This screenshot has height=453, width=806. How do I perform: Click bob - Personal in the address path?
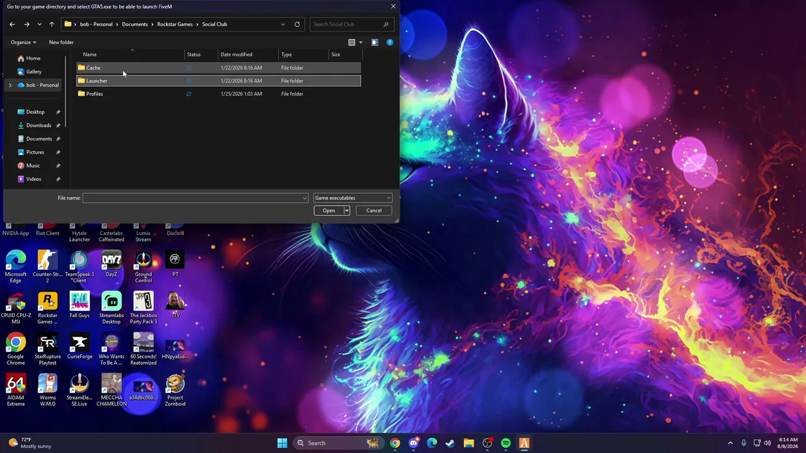(96, 25)
